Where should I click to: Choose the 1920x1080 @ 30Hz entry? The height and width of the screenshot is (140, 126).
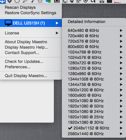[94, 122]
